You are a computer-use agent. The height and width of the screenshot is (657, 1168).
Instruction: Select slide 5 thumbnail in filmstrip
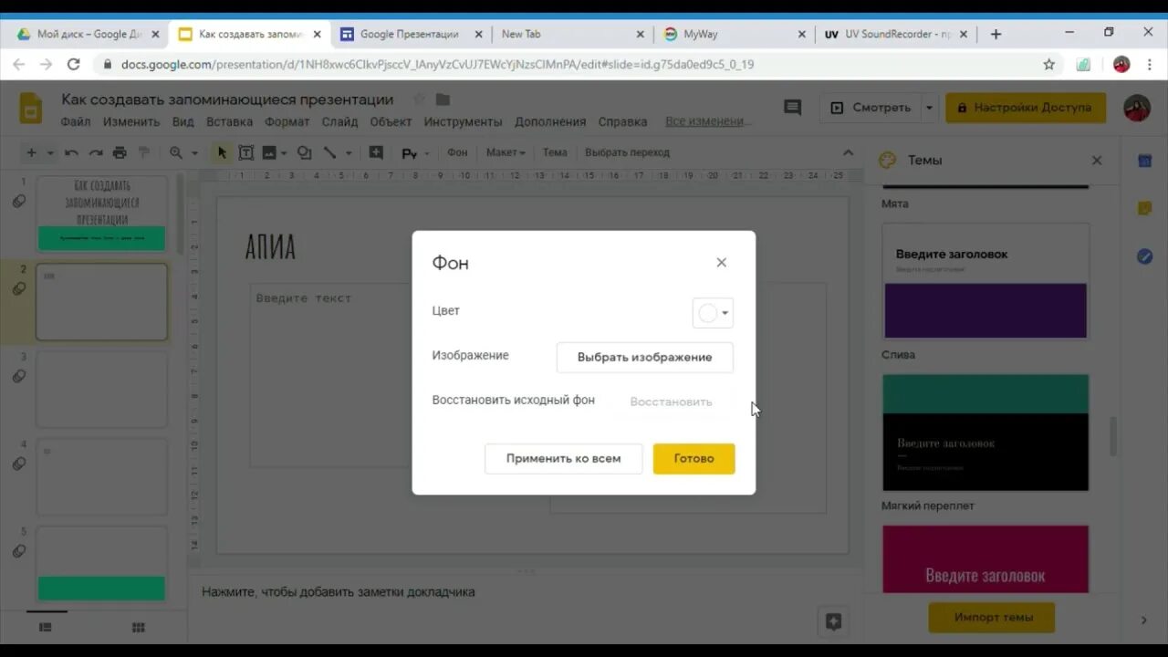coord(101,564)
